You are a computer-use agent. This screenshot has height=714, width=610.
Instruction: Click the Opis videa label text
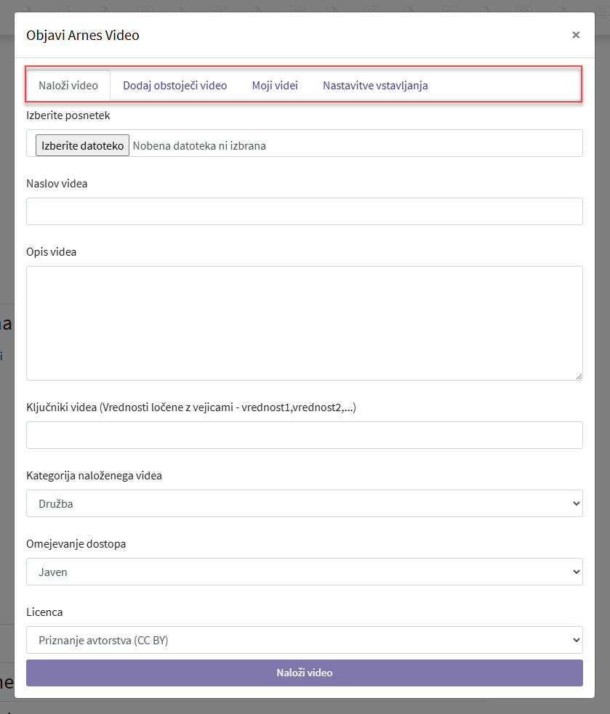pyautogui.click(x=51, y=252)
